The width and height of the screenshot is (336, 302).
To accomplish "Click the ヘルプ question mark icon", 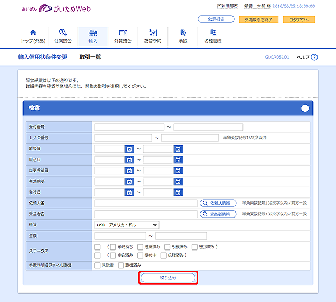I will [x=314, y=57].
